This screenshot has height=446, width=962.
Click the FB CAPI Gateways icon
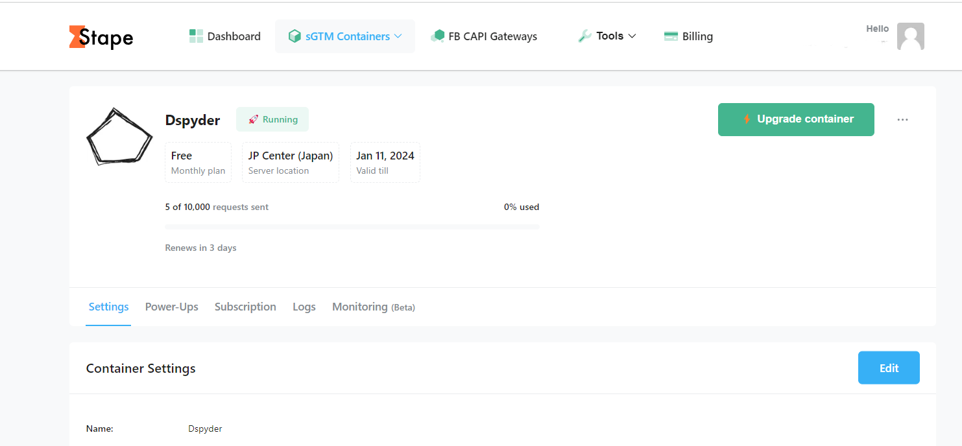[437, 36]
